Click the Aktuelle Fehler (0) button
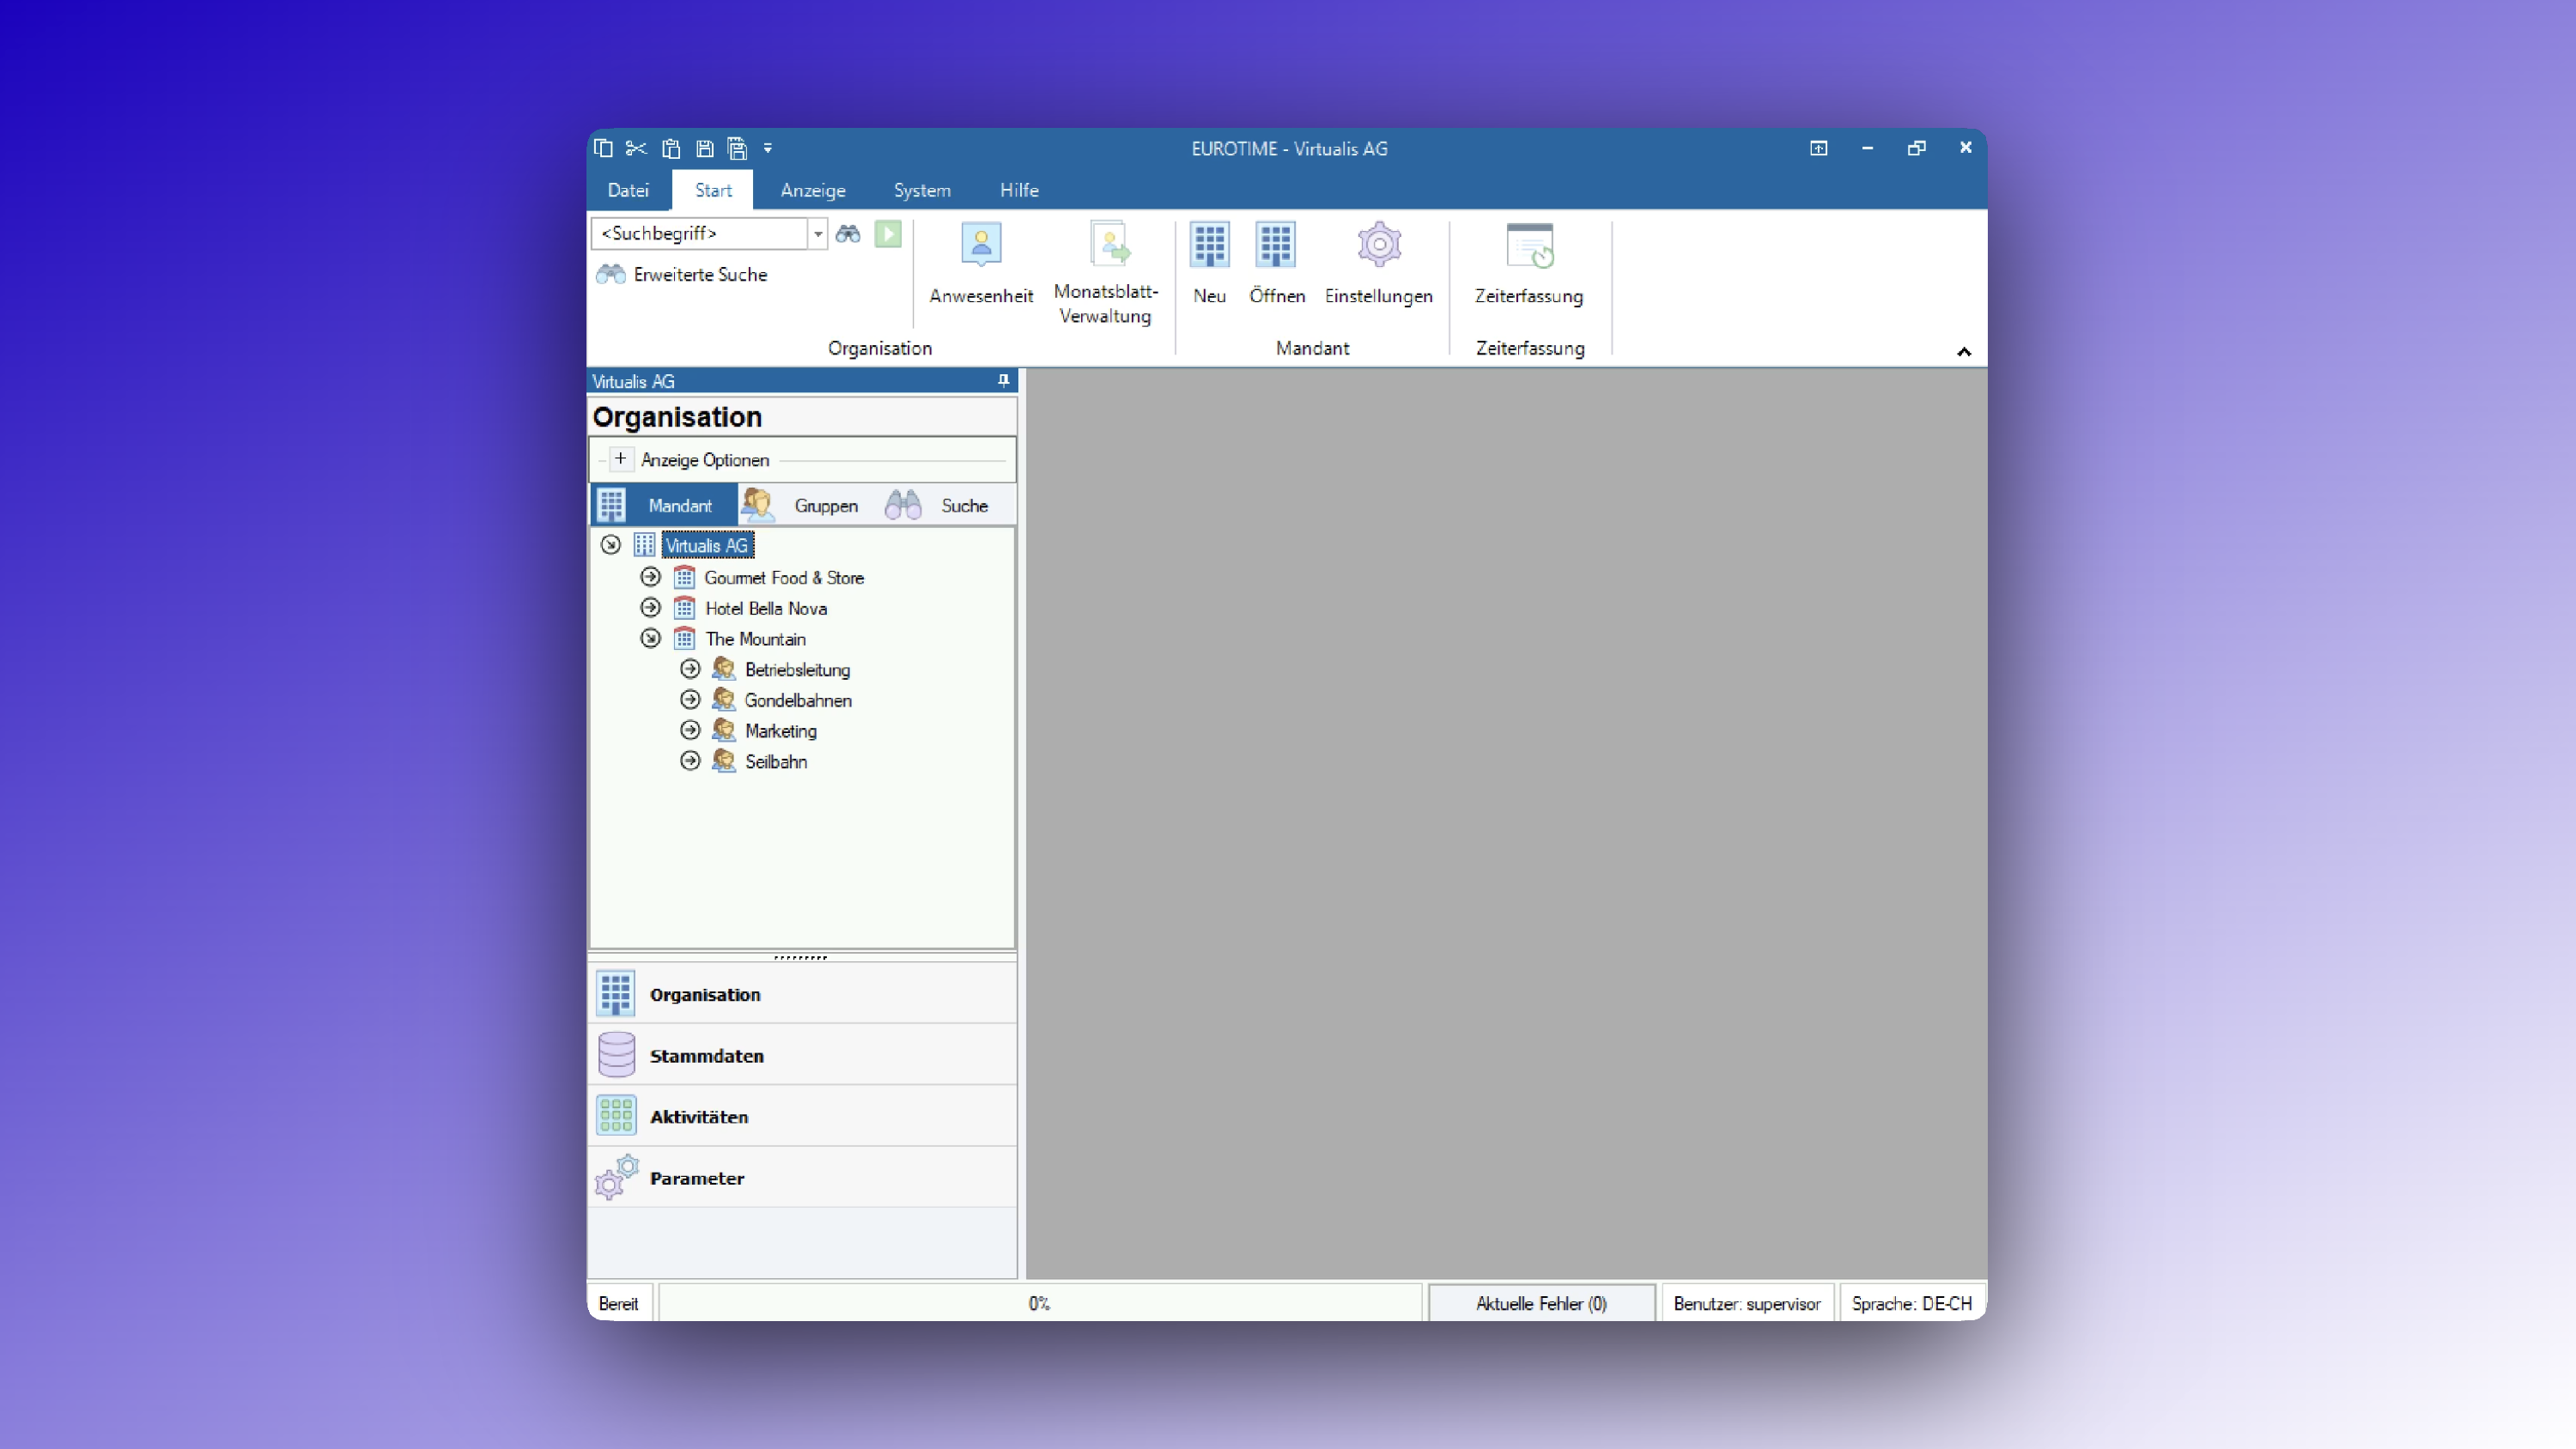Viewport: 2576px width, 1449px height. tap(1540, 1303)
